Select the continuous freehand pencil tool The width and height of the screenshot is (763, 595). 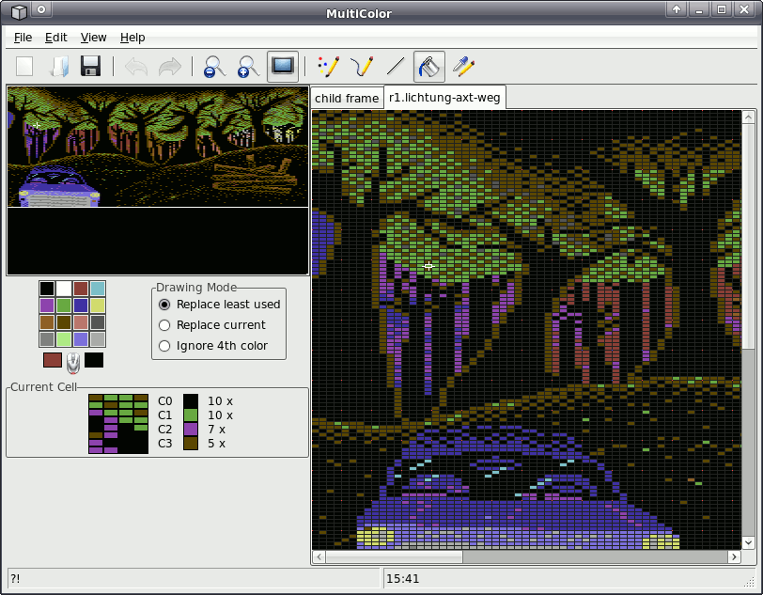pyautogui.click(x=362, y=66)
